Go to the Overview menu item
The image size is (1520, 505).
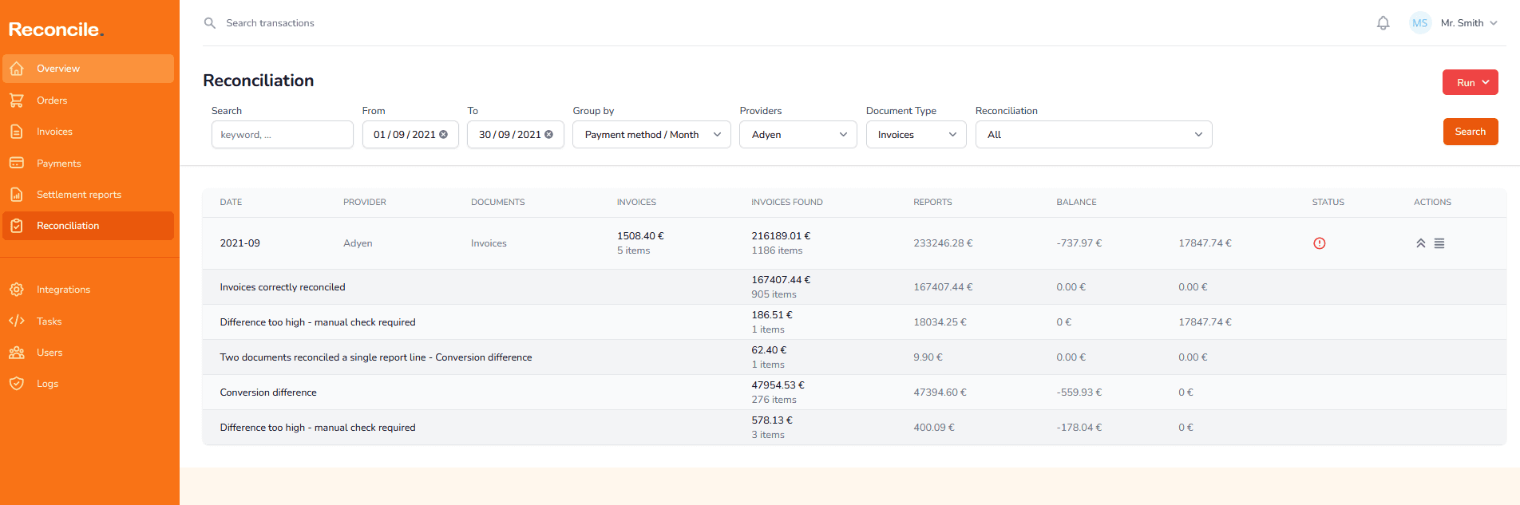coord(89,69)
